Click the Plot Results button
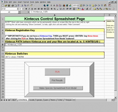 57,80
